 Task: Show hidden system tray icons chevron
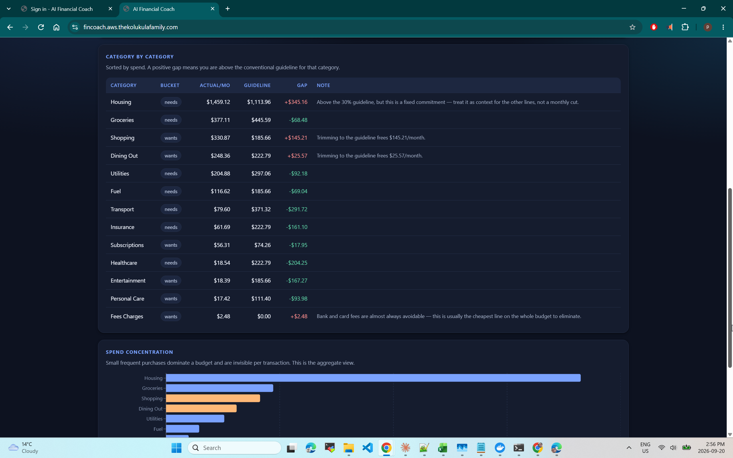coord(629,448)
